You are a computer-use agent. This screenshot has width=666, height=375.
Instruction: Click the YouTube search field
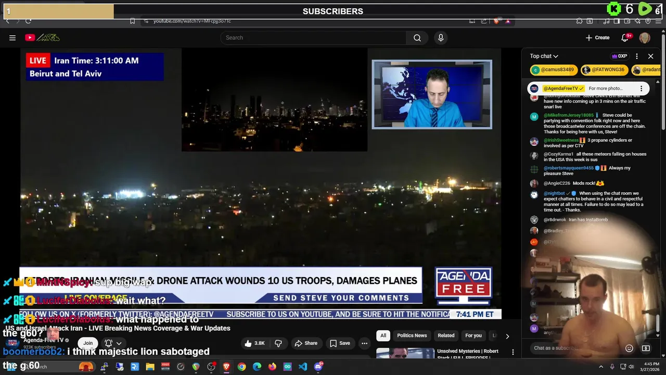point(314,37)
